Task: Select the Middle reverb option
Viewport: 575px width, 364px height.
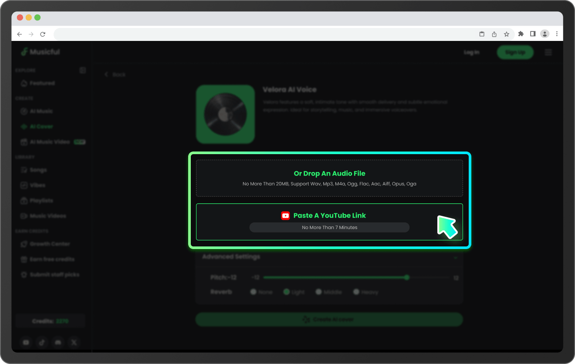Action: [318, 292]
